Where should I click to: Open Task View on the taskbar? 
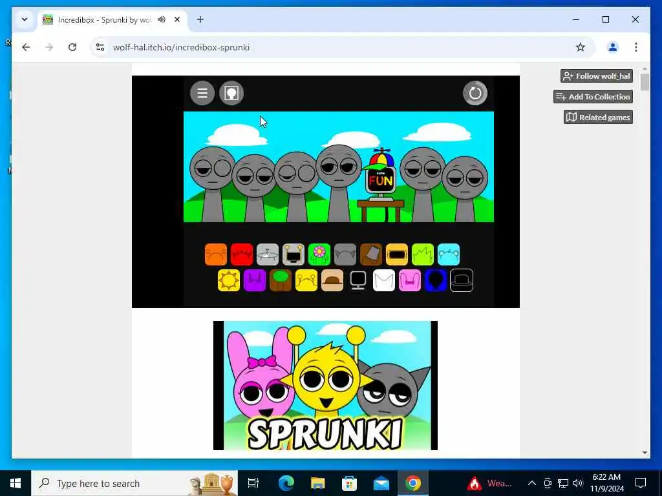253,483
